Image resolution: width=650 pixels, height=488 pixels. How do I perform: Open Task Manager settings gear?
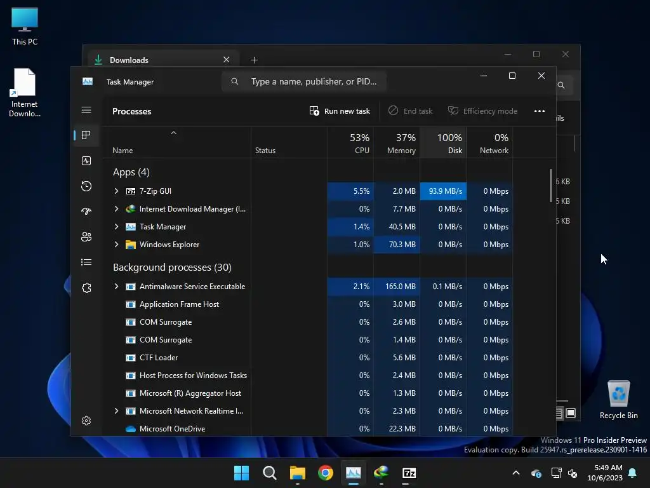(x=86, y=421)
